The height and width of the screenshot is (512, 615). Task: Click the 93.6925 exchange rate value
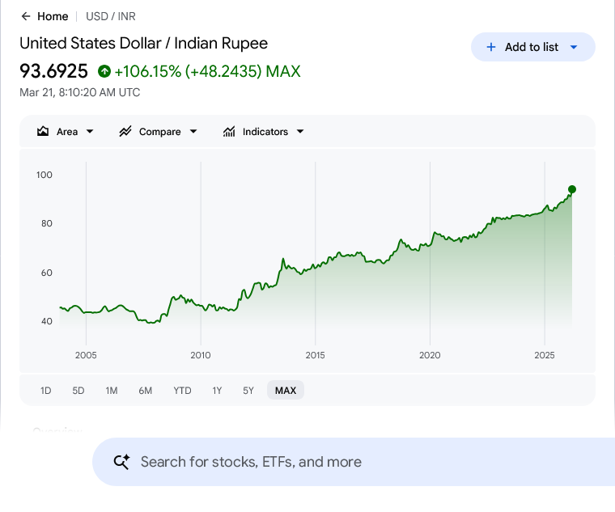pyautogui.click(x=53, y=71)
